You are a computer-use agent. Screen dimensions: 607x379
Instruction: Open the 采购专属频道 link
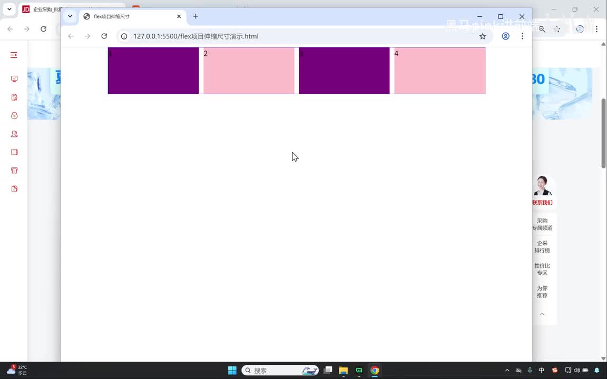coord(542,224)
